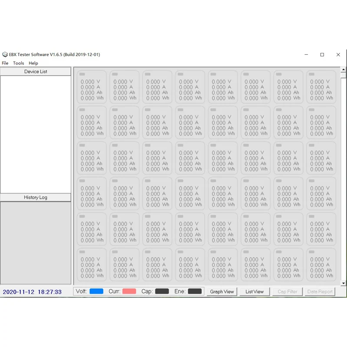Click the channel grid scrollbar down arrow

pos(344,283)
